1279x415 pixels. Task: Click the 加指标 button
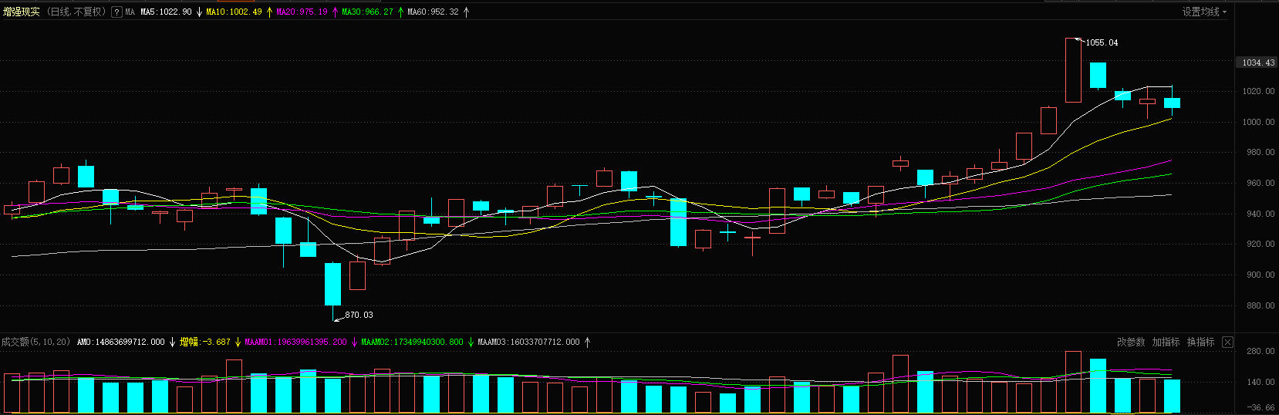click(1166, 342)
